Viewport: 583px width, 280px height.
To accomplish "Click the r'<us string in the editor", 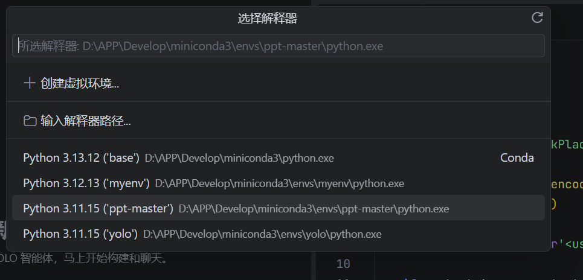I will pos(568,244).
